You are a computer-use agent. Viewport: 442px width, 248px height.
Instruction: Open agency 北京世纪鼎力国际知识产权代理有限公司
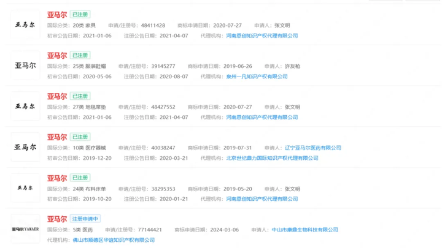coord(272,158)
